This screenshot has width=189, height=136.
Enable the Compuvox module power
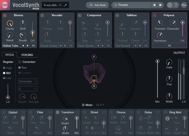(80, 15)
